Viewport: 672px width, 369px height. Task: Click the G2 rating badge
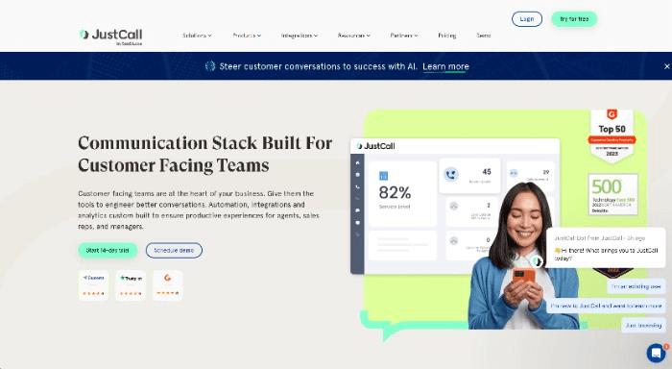[x=168, y=284]
